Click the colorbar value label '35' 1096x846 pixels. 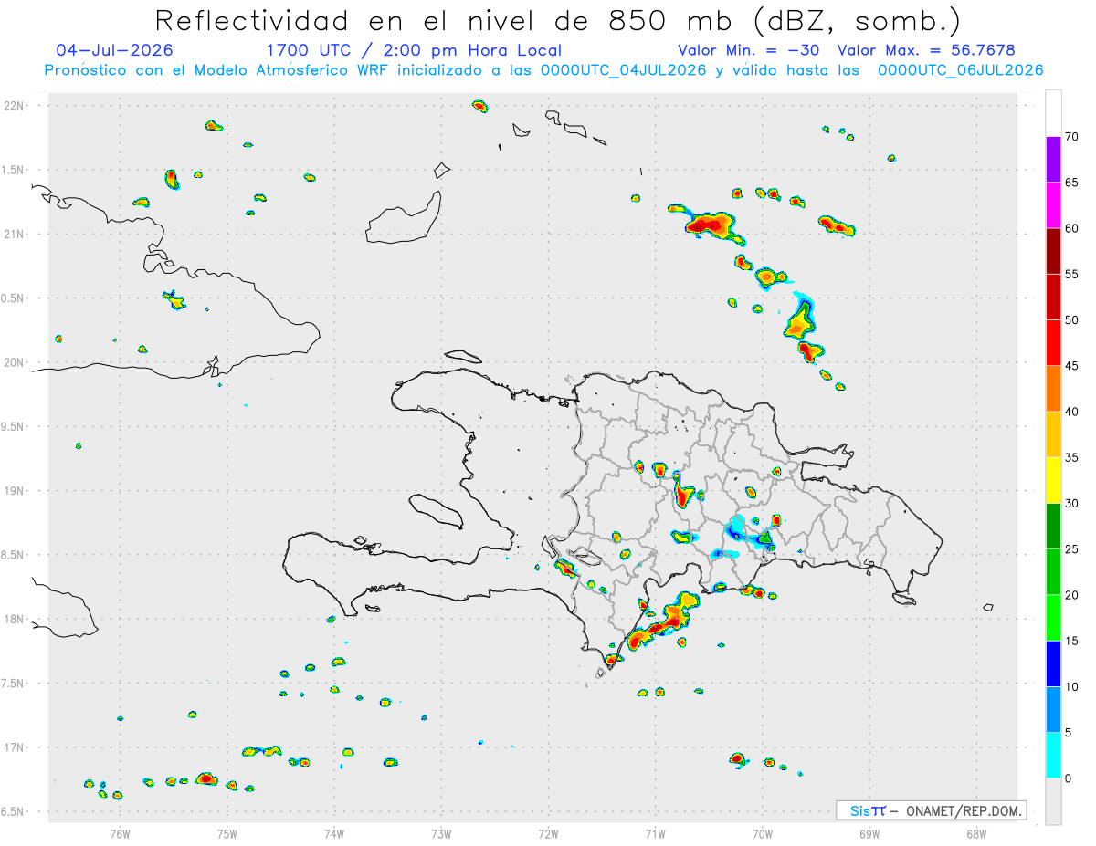tap(1071, 457)
